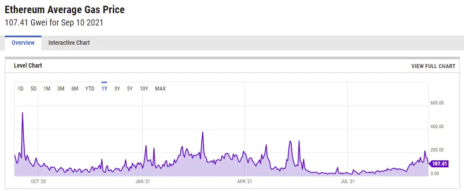Click the VIEW FULL CHART link

click(x=433, y=66)
